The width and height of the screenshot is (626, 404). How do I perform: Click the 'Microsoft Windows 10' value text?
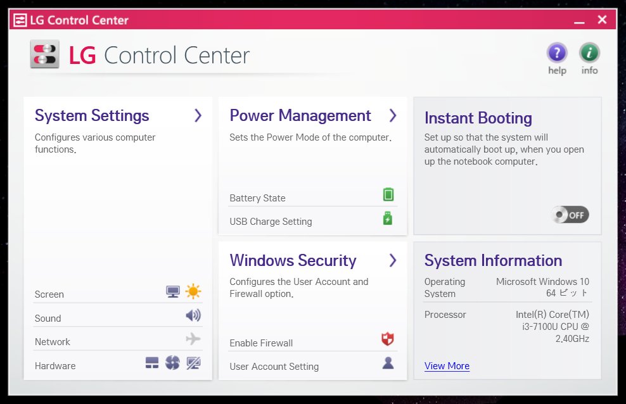click(x=542, y=282)
